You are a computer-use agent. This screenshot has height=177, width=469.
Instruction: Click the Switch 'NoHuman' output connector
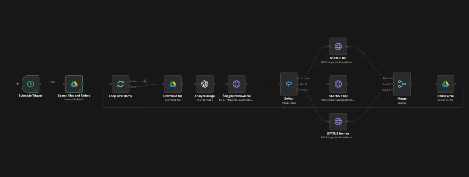click(298, 78)
